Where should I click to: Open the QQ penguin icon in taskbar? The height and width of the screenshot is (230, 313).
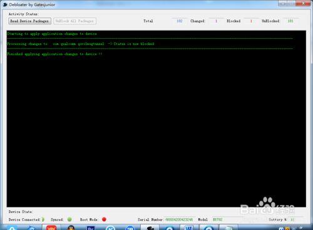pos(71,227)
